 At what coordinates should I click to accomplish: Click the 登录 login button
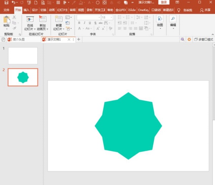pos(164,3)
